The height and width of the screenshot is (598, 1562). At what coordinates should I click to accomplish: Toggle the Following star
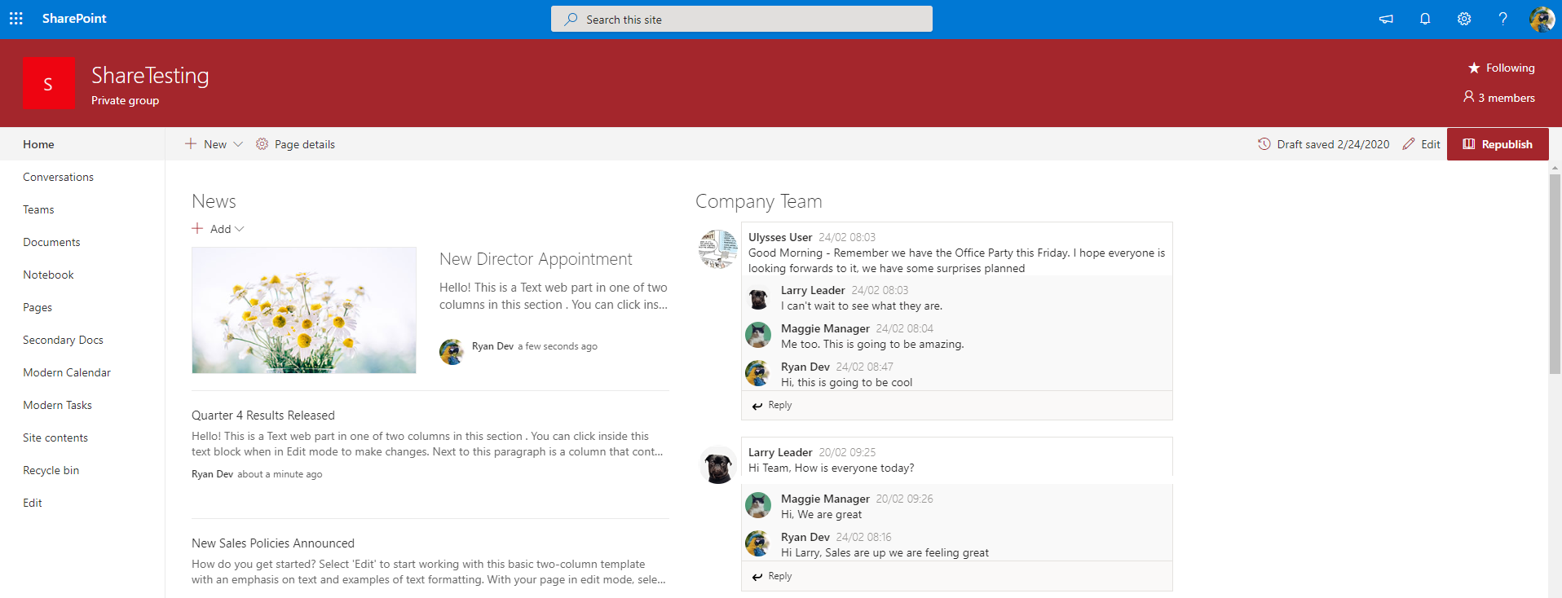(x=1474, y=68)
